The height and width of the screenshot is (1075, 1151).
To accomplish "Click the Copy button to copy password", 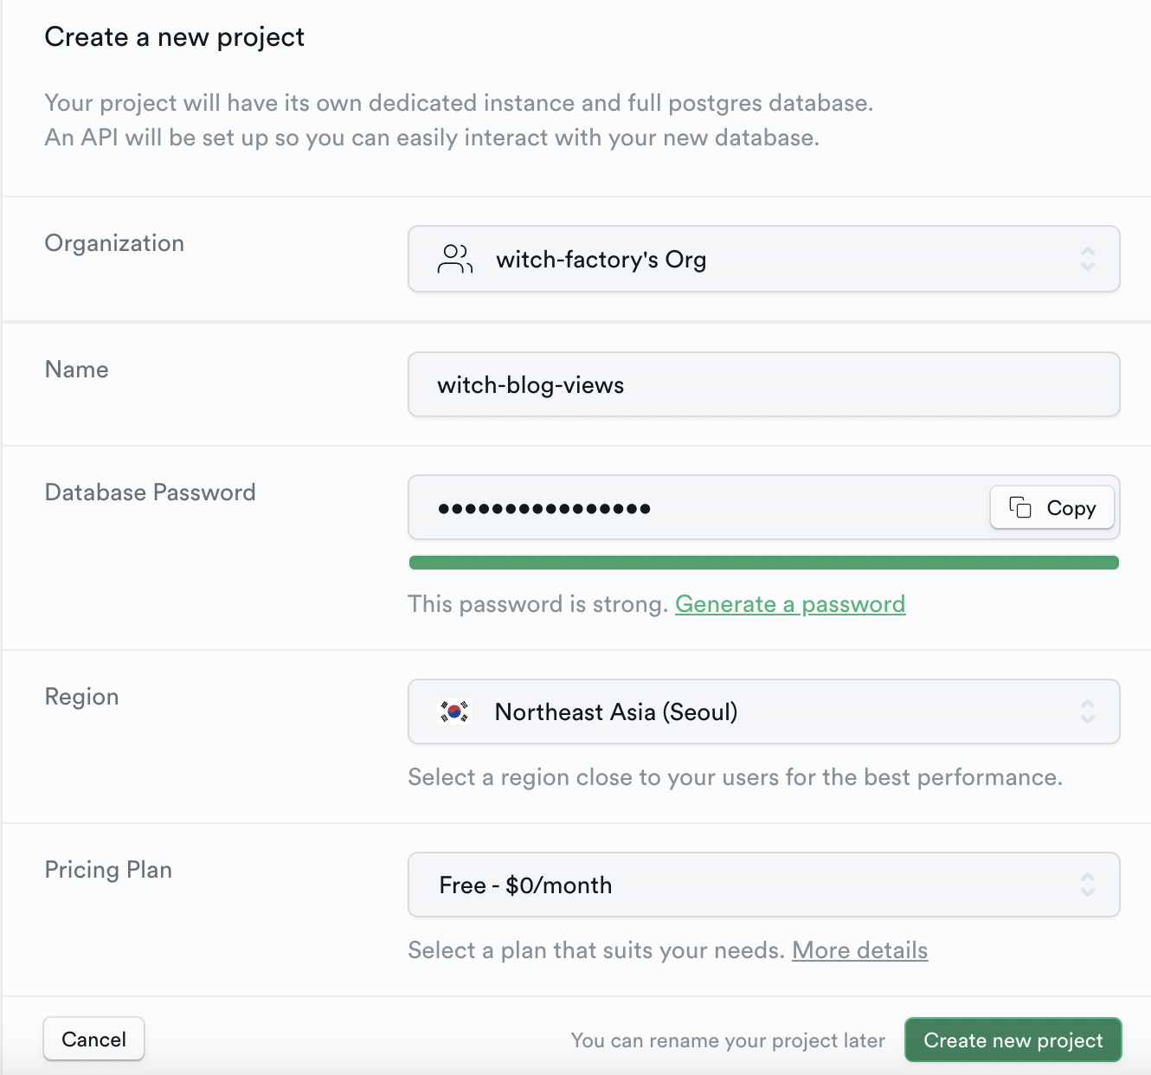I will [x=1051, y=507].
